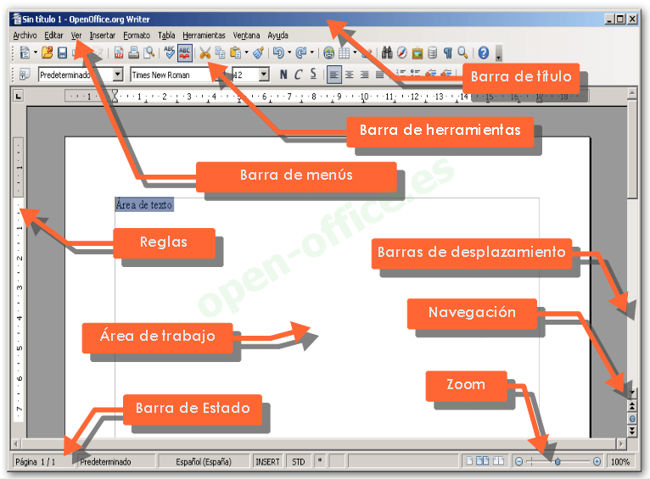Viewport: 650px width, 479px height.
Task: Insert a table with the Table icon
Action: tap(344, 53)
